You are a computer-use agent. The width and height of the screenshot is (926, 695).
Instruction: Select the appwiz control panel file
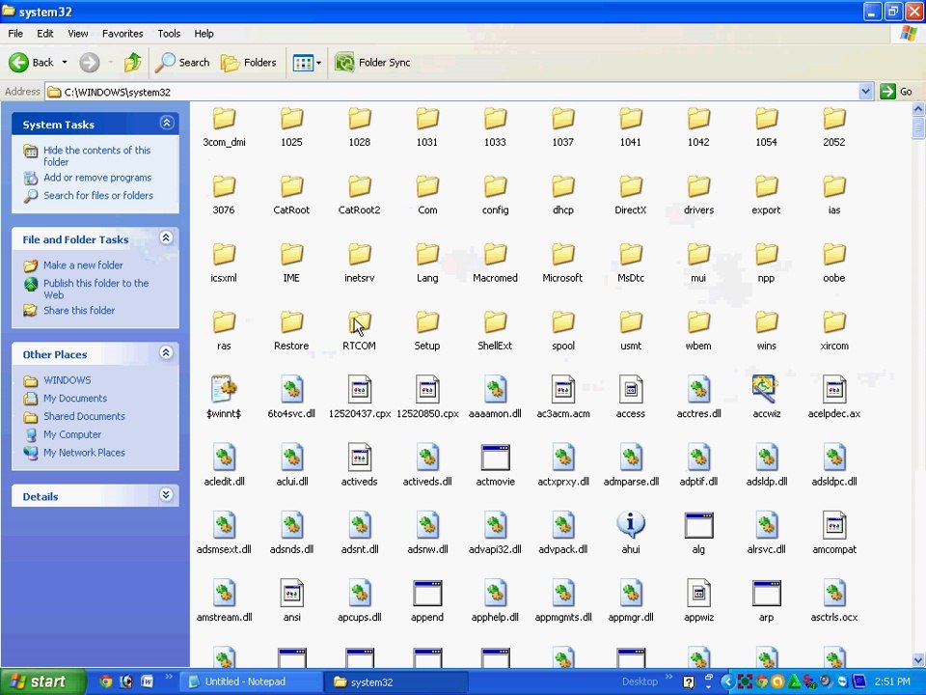pyautogui.click(x=698, y=601)
